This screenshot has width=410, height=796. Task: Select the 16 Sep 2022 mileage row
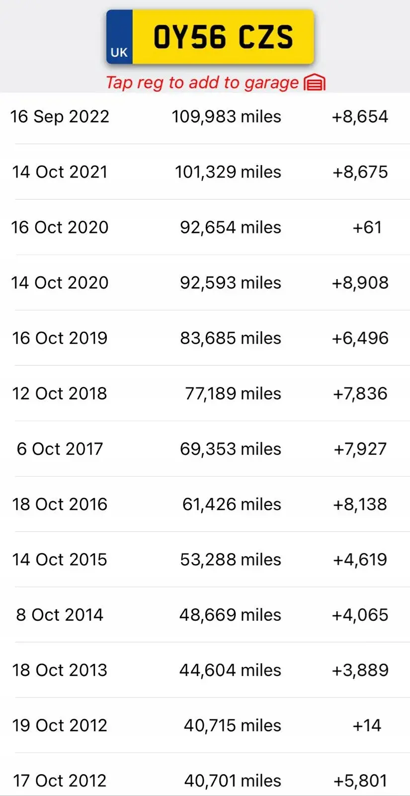click(x=205, y=117)
